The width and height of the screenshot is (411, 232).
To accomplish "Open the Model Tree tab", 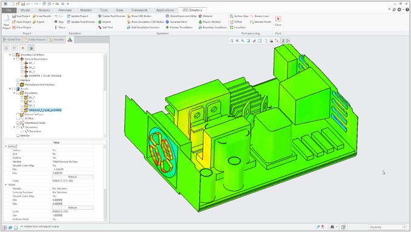I will [x=12, y=40].
